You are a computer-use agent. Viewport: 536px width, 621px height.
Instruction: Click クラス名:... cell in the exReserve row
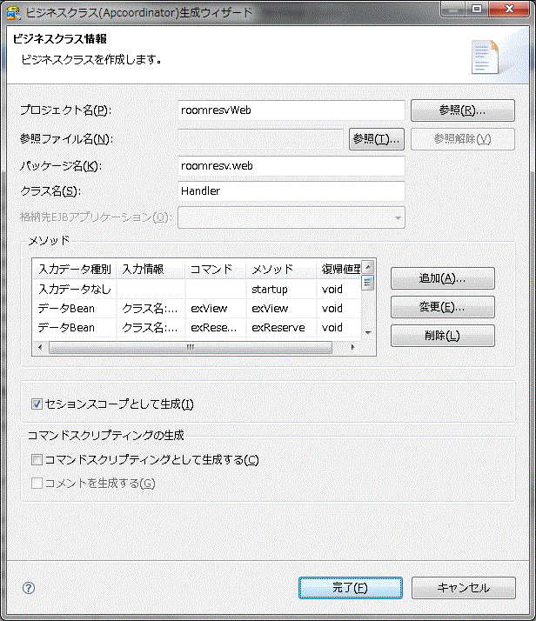pyautogui.click(x=151, y=328)
